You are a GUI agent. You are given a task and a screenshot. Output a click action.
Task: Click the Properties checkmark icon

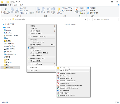pos(77,9)
